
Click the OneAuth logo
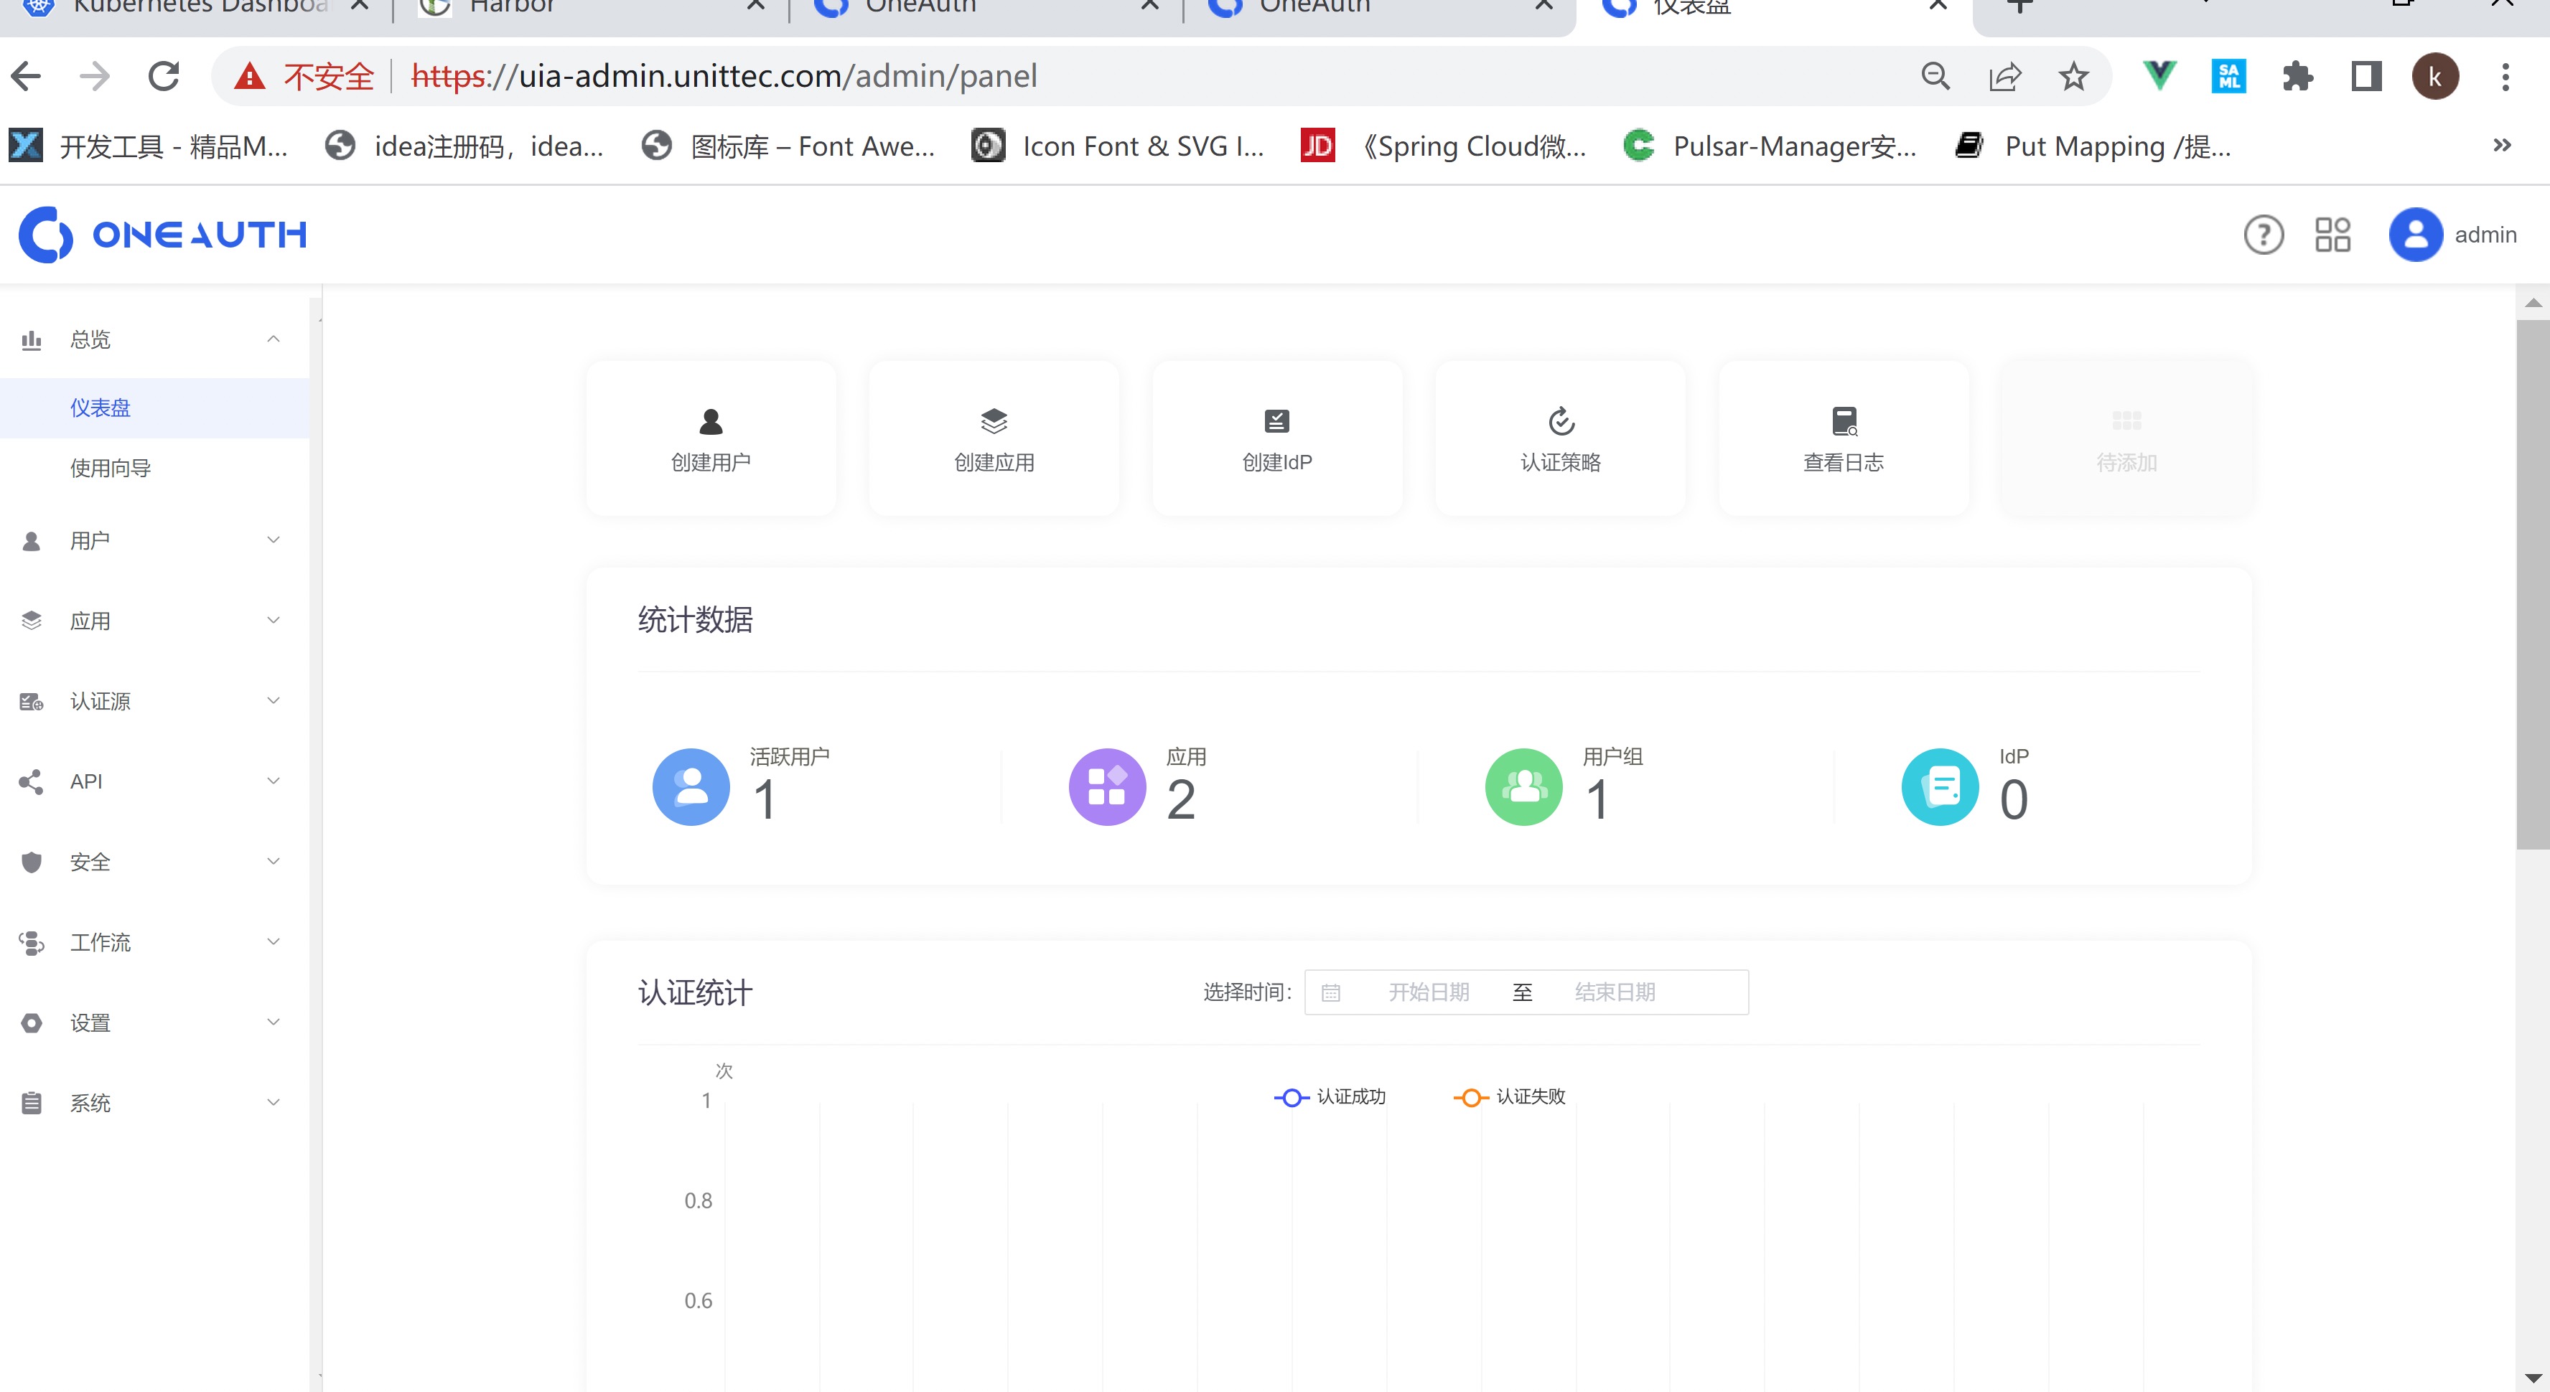tap(164, 235)
